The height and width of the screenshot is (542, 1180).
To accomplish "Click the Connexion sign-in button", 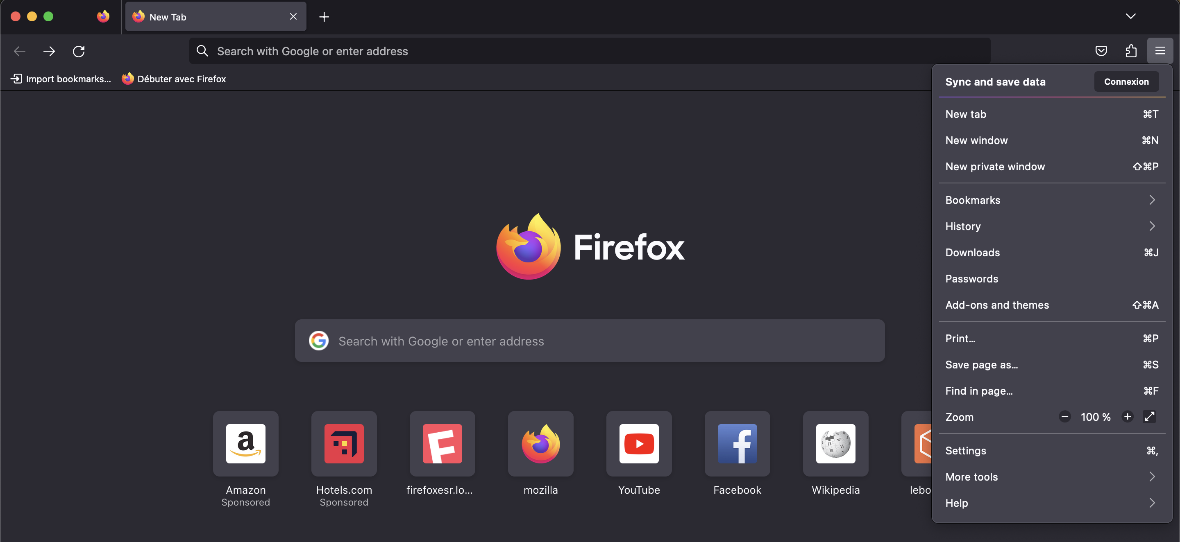I will 1126,81.
